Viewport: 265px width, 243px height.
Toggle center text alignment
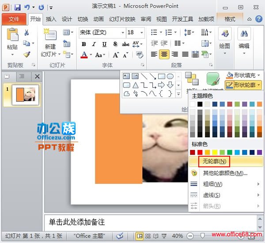click(x=164, y=54)
